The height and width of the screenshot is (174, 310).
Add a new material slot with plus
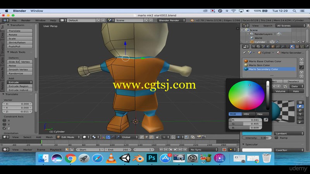(x=301, y=60)
